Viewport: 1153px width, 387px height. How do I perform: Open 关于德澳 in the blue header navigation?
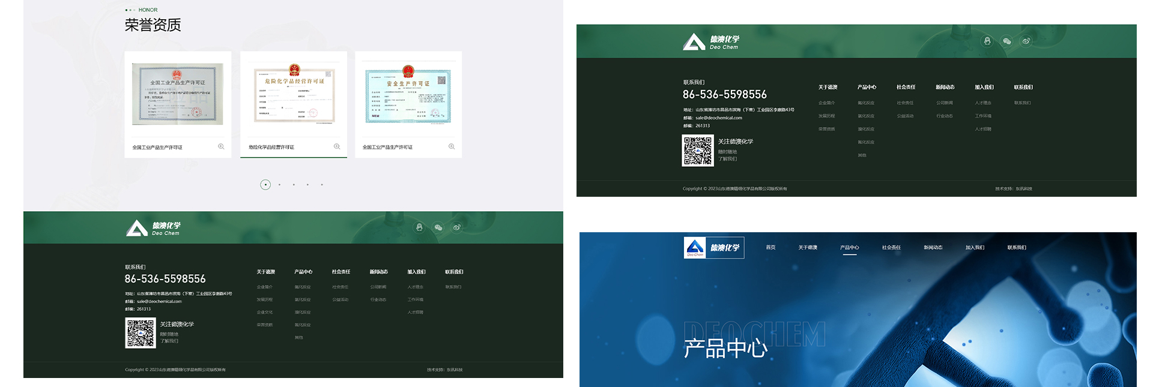pos(807,247)
